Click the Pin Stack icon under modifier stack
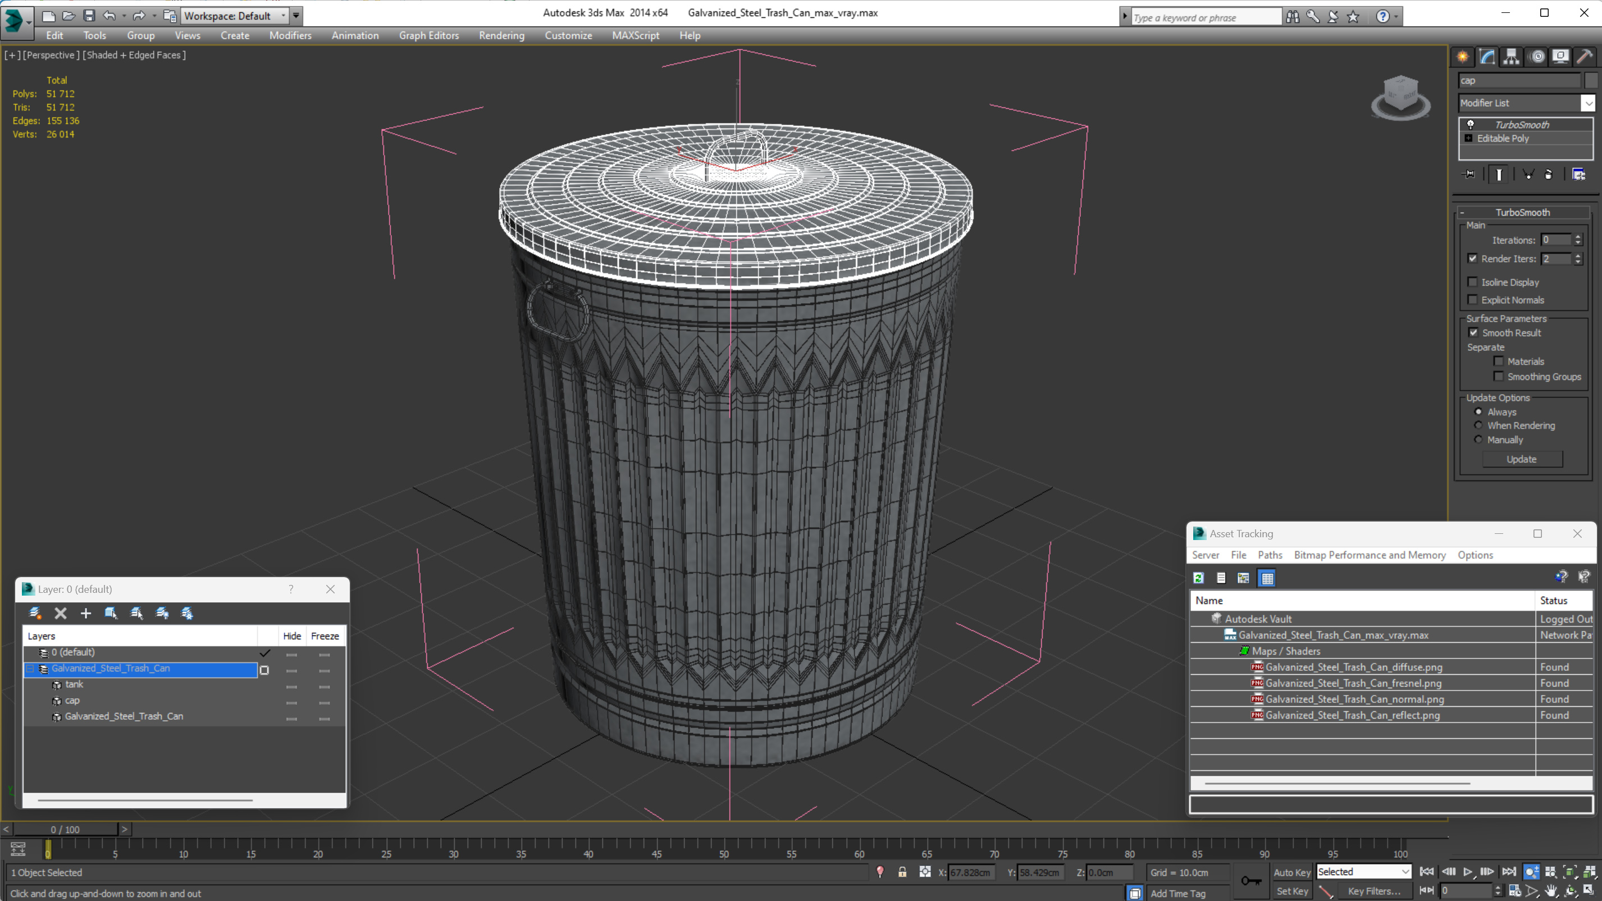 pos(1468,174)
